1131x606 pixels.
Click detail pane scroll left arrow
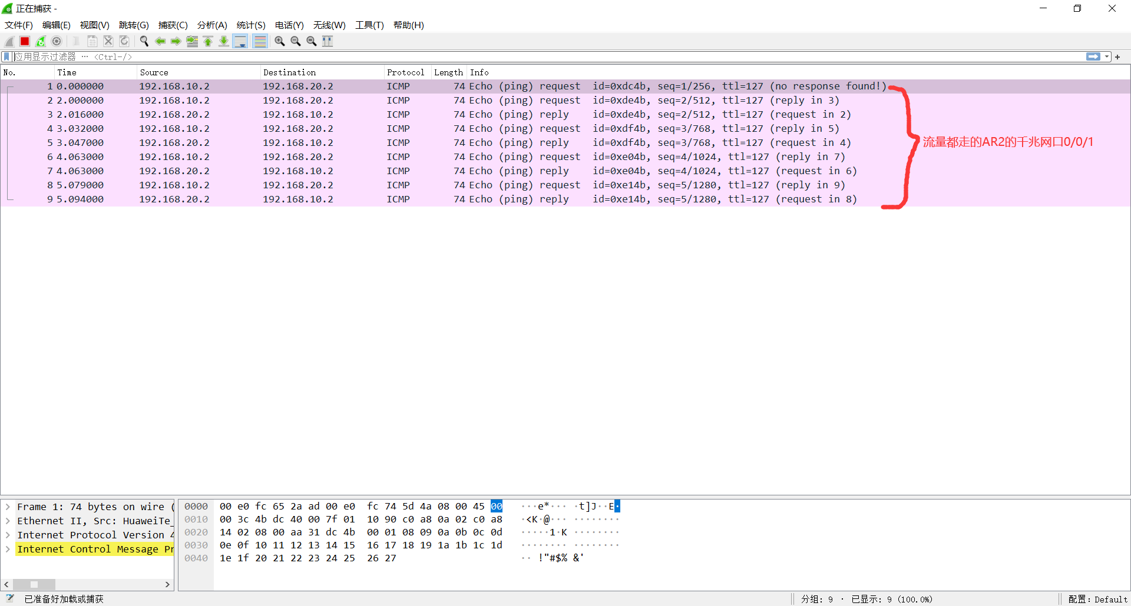tap(6, 584)
